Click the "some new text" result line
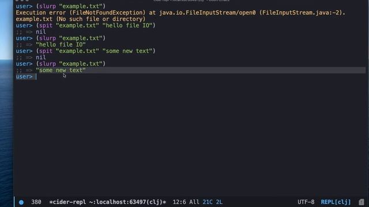Viewport: 369px width, 207px height. coord(61,70)
